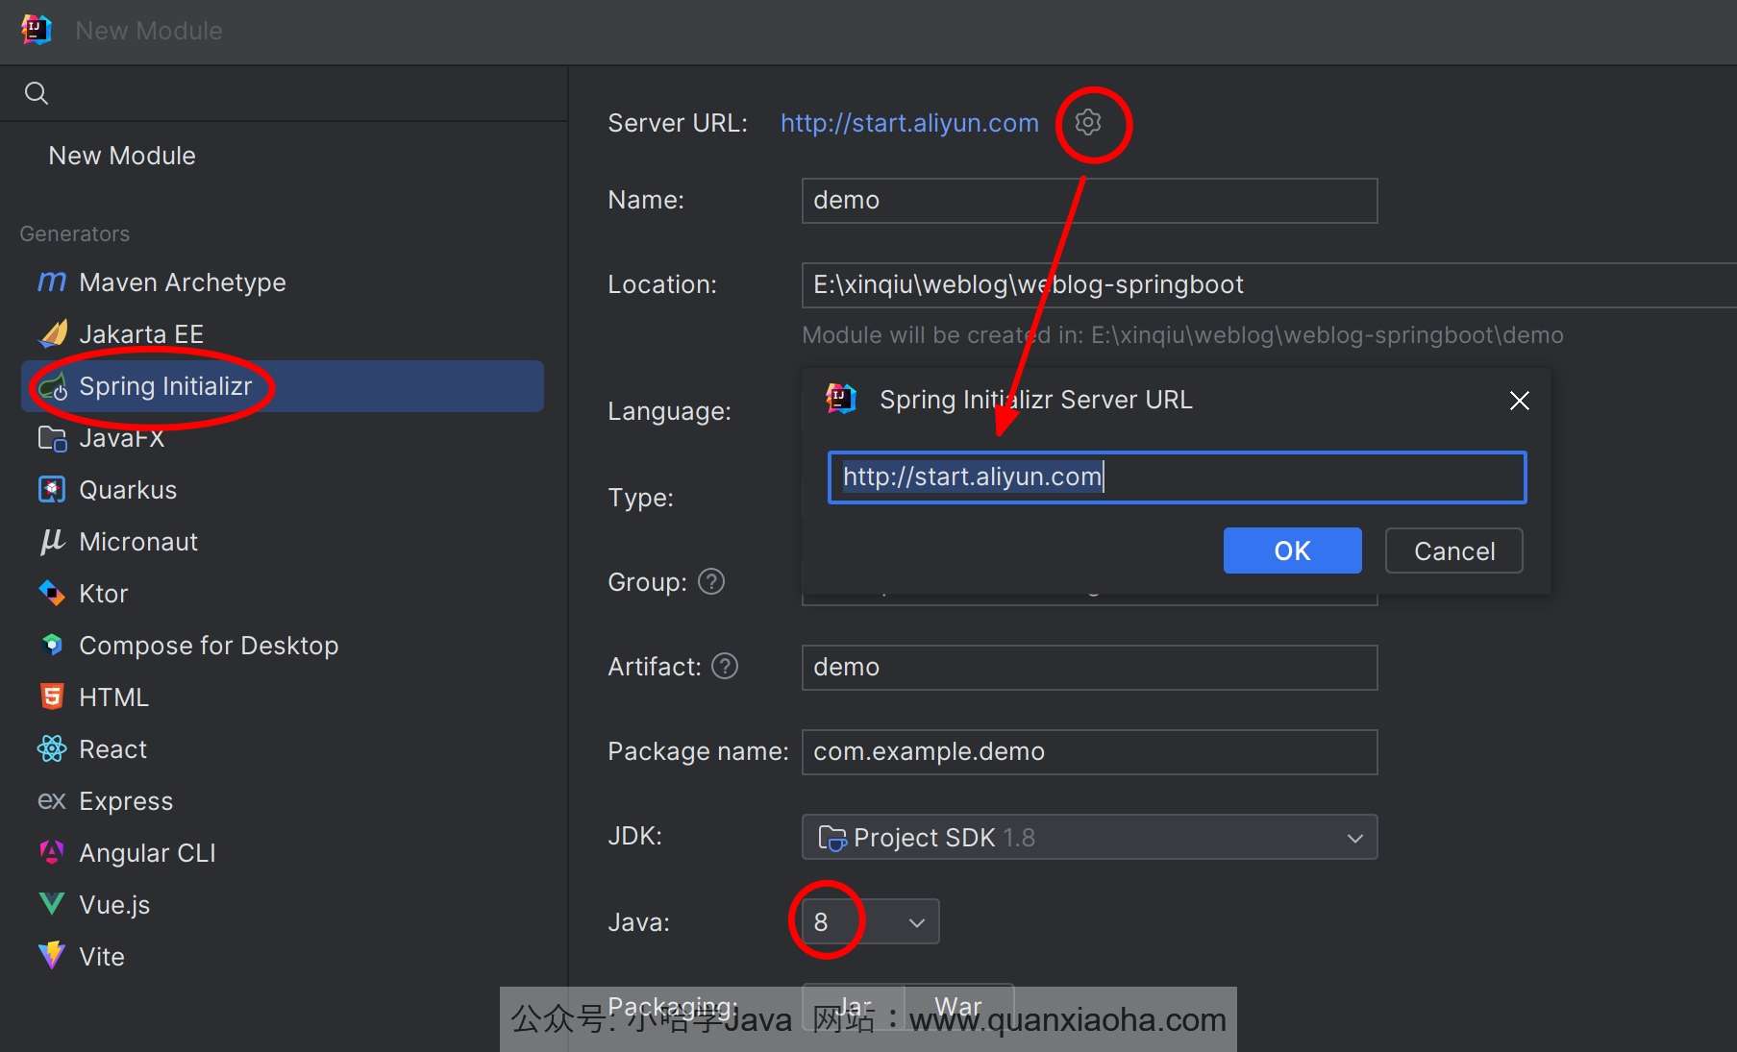Click the Angular CLI icon

tap(52, 852)
